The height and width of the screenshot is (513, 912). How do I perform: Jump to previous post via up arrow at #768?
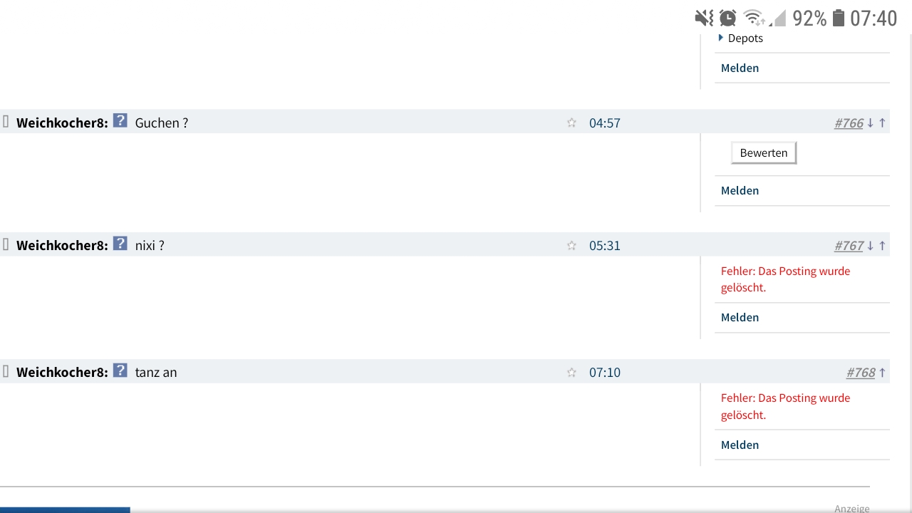point(881,372)
